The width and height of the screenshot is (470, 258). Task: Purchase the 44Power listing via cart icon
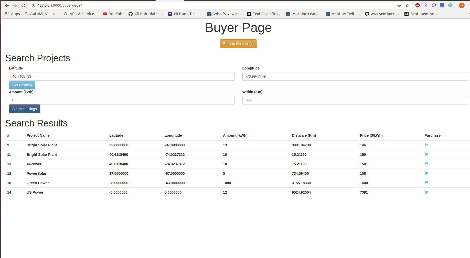426,164
